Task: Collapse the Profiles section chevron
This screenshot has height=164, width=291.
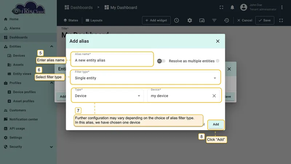Action: click(52, 83)
